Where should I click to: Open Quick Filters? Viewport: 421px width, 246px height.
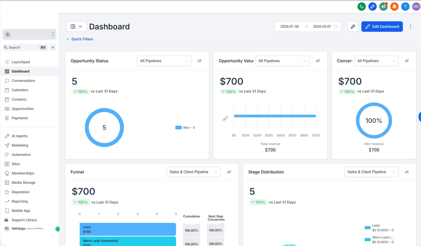point(80,39)
